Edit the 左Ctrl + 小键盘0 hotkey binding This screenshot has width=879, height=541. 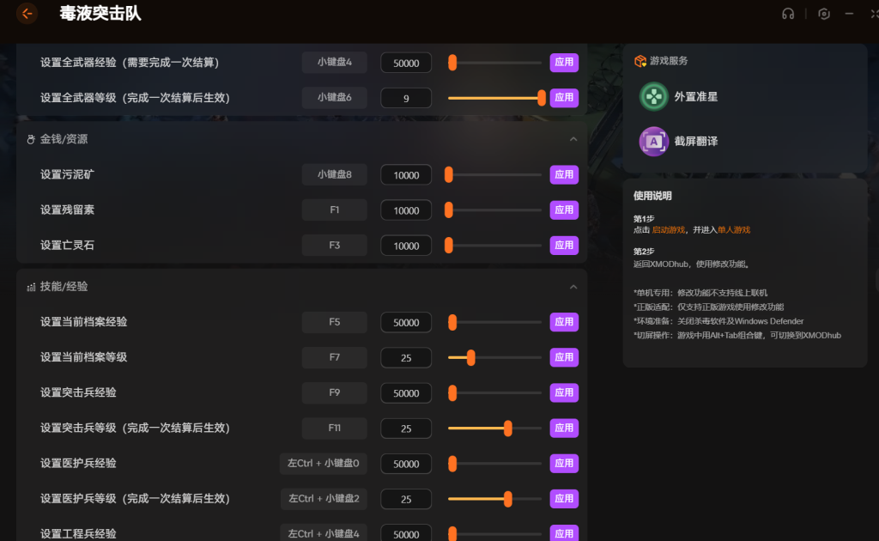coord(323,464)
